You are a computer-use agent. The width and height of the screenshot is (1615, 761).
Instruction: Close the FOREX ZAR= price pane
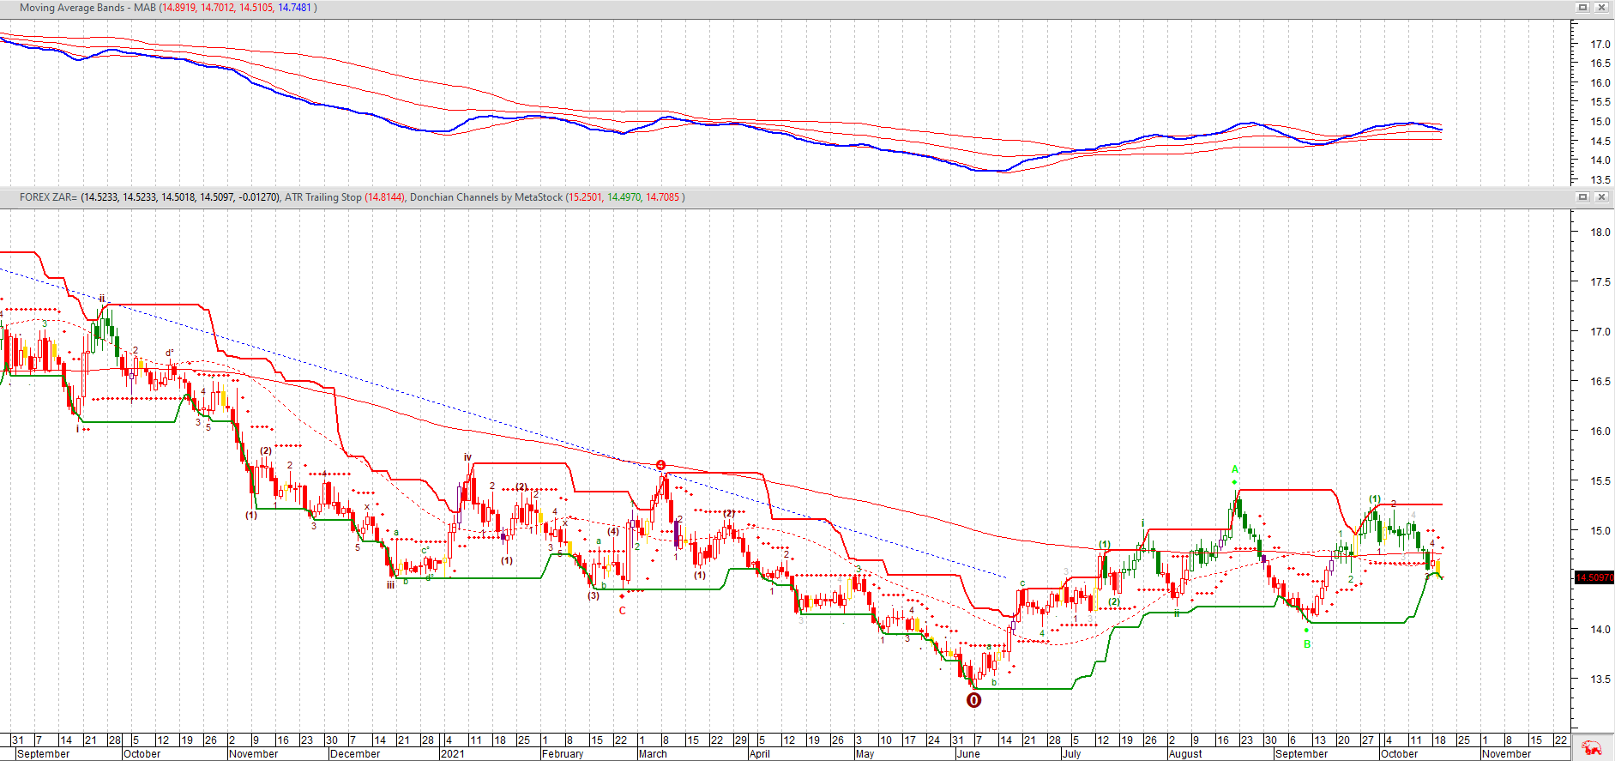1601,196
